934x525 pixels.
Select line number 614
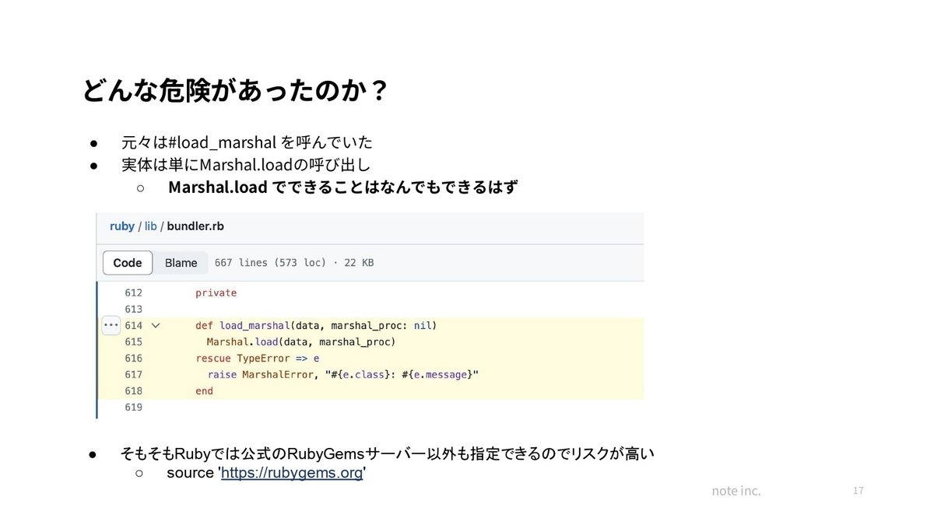tap(134, 325)
